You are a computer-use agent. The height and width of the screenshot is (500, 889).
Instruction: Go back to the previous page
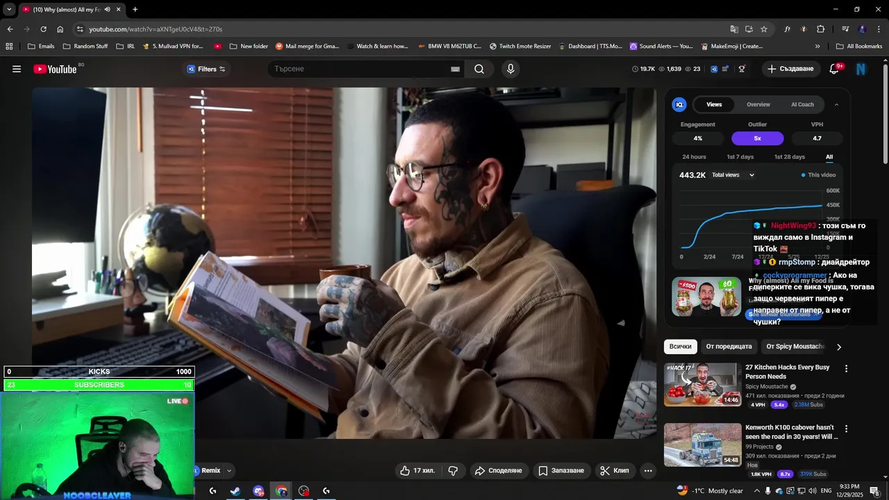pyautogui.click(x=10, y=29)
